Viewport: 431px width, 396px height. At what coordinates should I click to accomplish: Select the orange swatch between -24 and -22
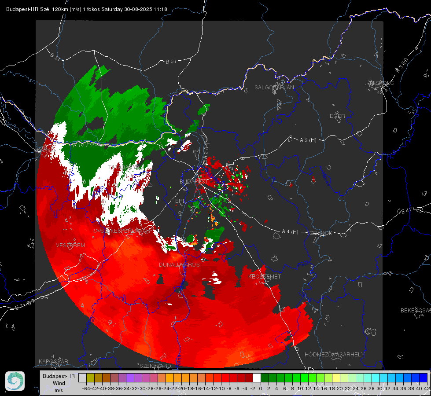coord(169,378)
